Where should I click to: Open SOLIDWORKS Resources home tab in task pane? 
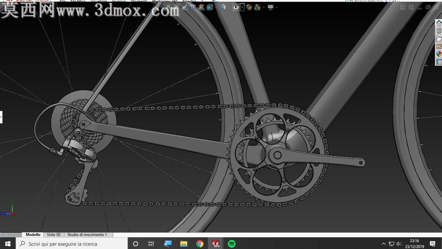pos(439,23)
